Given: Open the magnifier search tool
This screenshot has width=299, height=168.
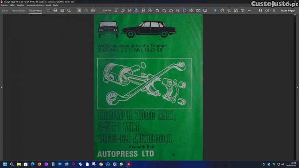Looking at the screenshot, I should [x=69, y=10].
